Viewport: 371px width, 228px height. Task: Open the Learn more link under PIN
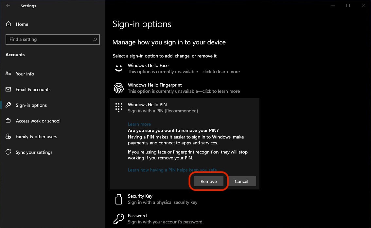coord(139,124)
